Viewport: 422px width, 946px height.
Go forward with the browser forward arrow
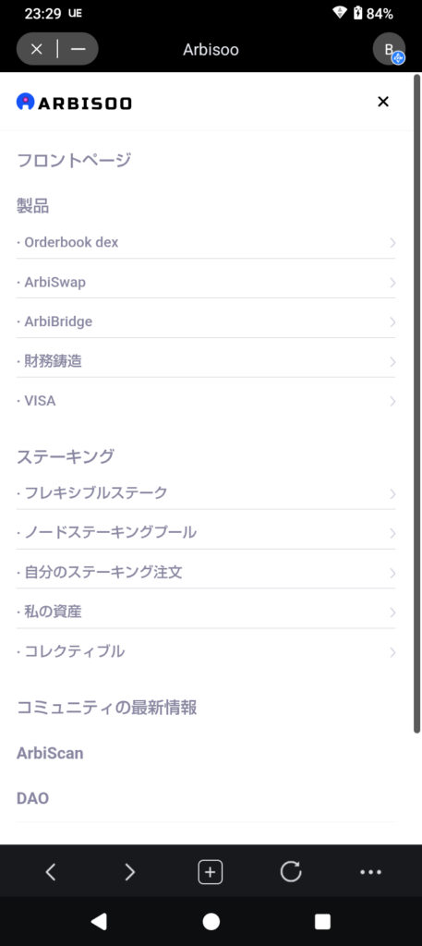coord(129,872)
